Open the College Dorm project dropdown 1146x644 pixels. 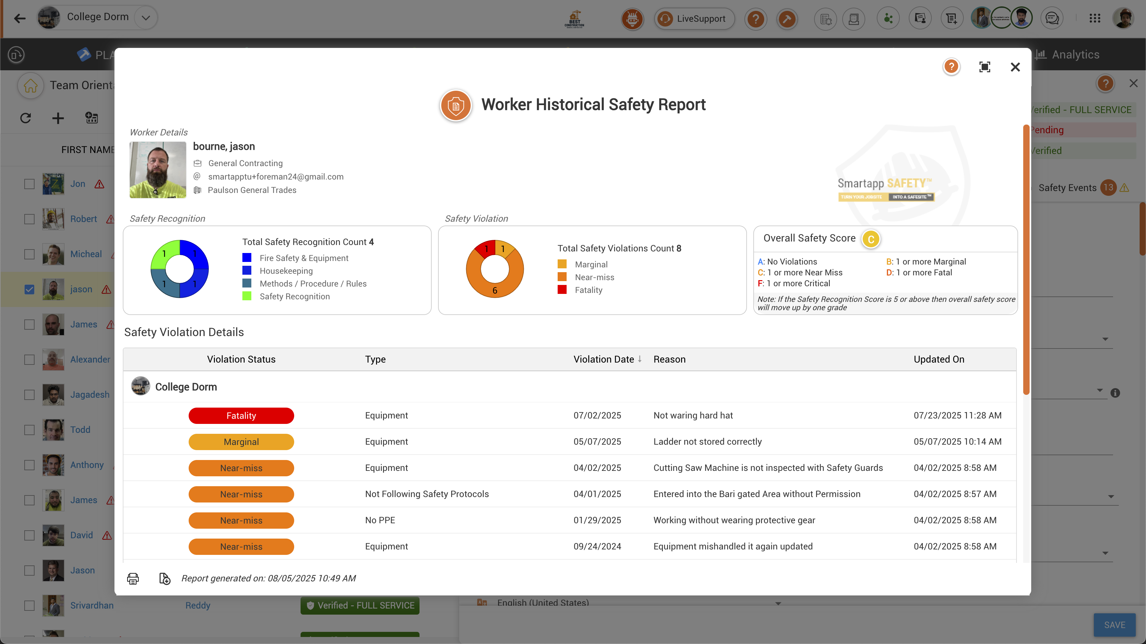(145, 18)
